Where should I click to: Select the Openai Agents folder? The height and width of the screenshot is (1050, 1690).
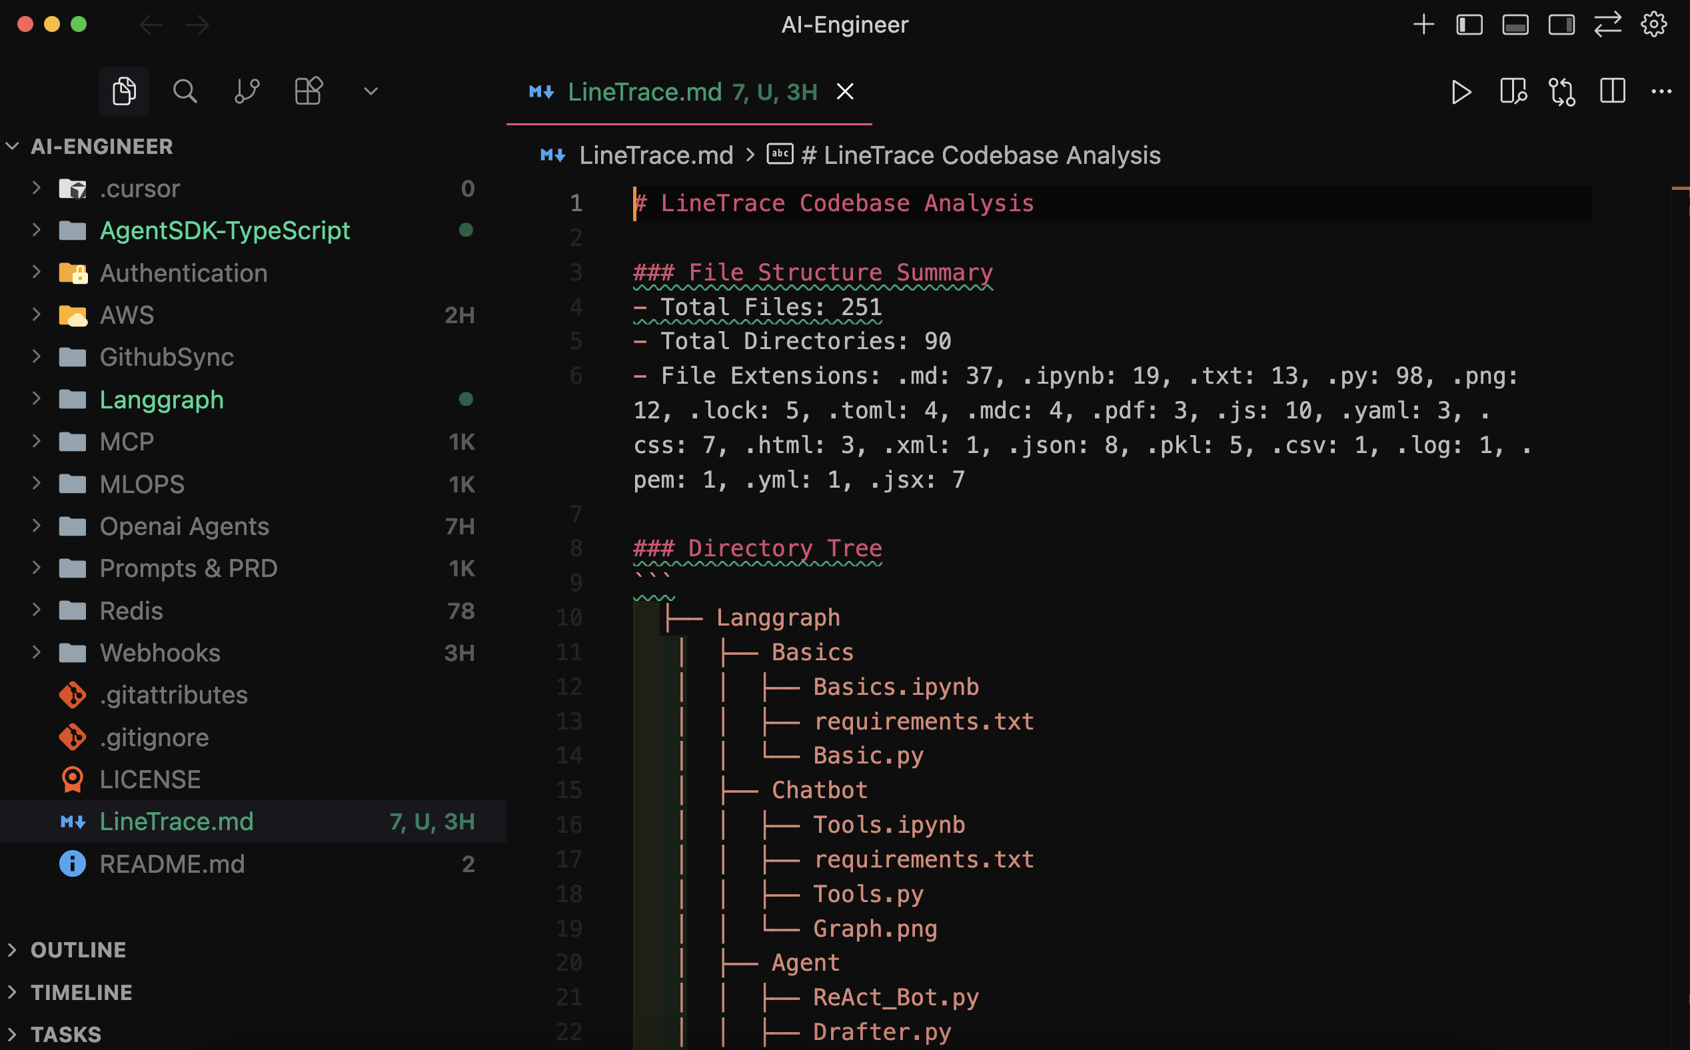(x=253, y=526)
